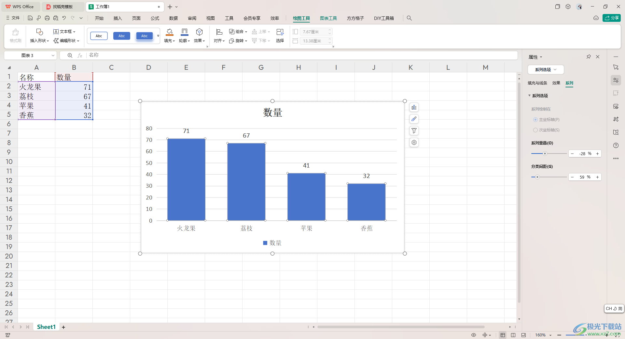Click the Select objects pane icon
This screenshot has height=339, width=625.
point(280,32)
